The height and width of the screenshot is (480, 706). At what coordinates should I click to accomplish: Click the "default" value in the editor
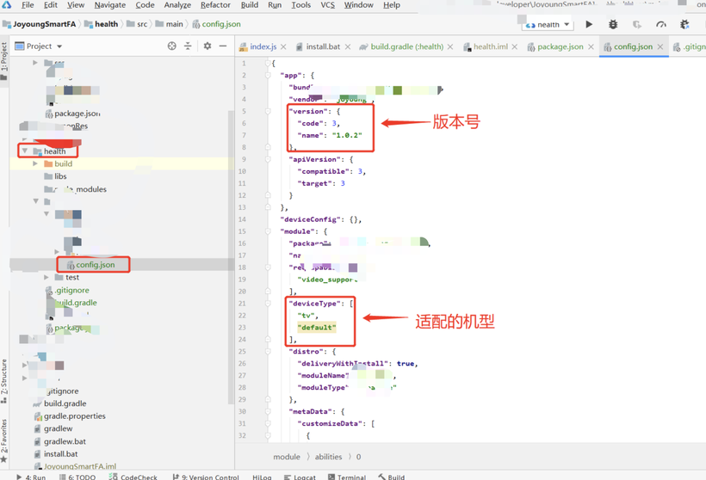[316, 328]
